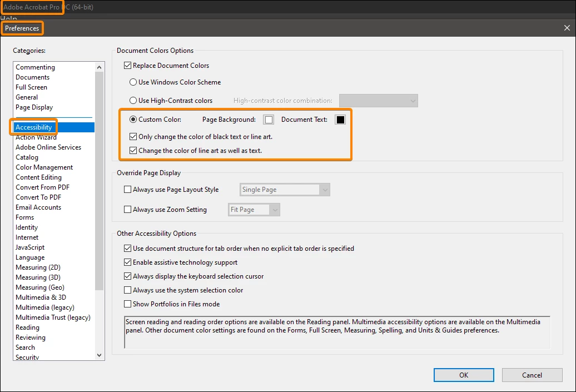
Task: Select Convert From PDF category
Action: tap(54, 187)
